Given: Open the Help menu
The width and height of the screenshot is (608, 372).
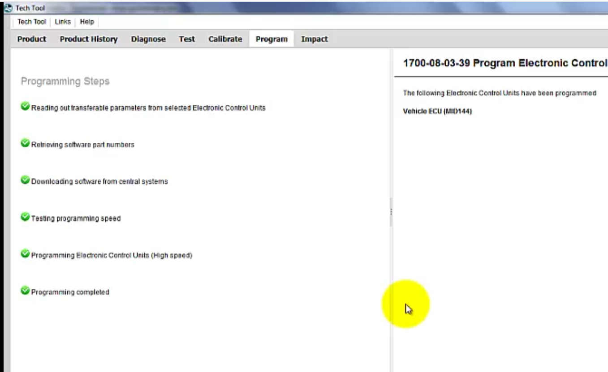Looking at the screenshot, I should [x=87, y=21].
